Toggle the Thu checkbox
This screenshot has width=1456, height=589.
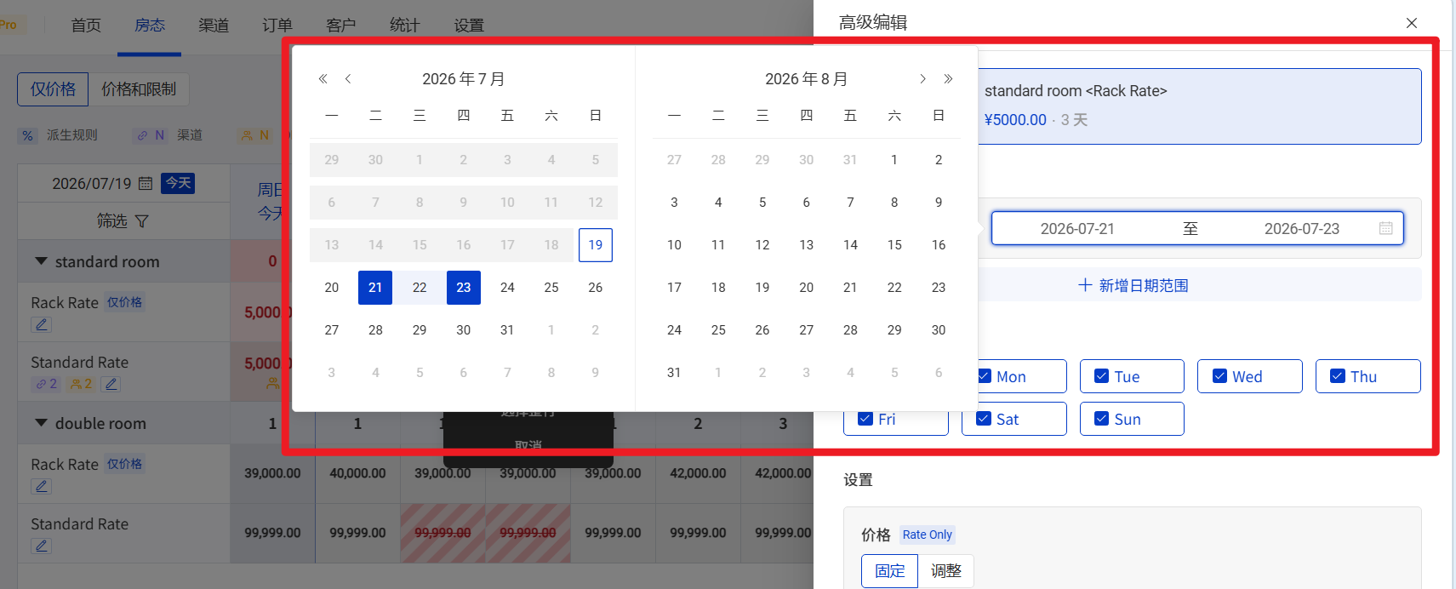tap(1338, 376)
